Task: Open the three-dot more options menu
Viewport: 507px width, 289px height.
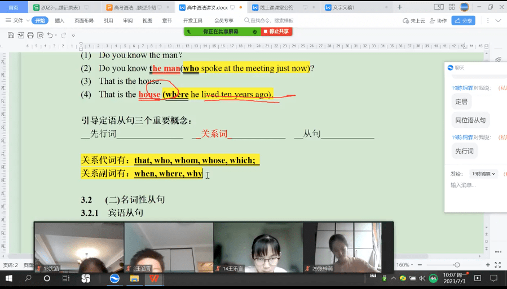Action: point(488,20)
